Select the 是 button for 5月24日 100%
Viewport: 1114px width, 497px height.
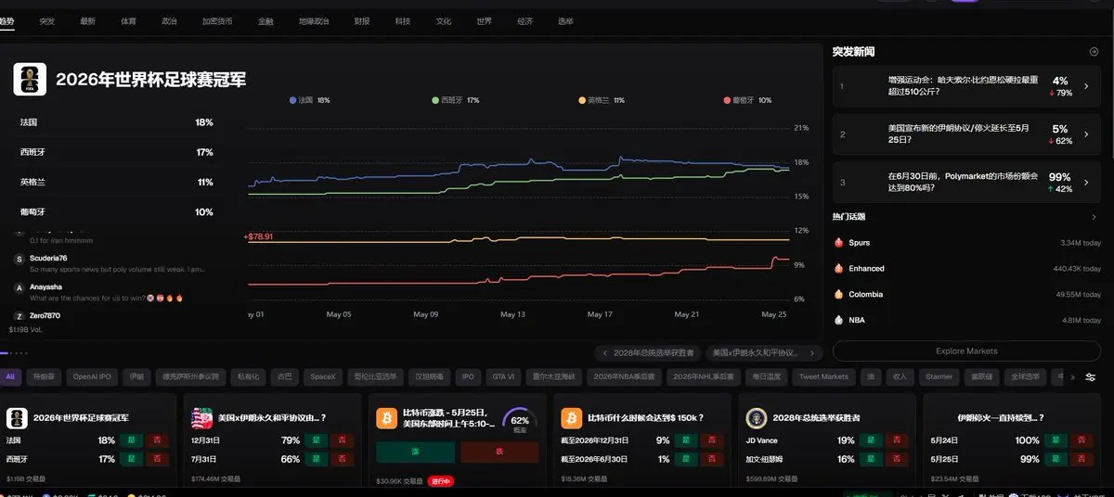point(1056,440)
